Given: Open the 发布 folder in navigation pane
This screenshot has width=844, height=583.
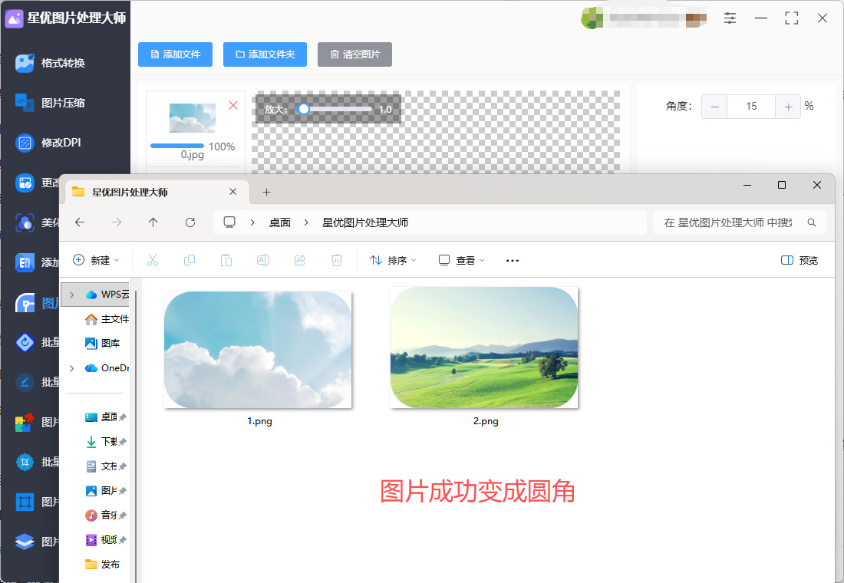Looking at the screenshot, I should [102, 564].
